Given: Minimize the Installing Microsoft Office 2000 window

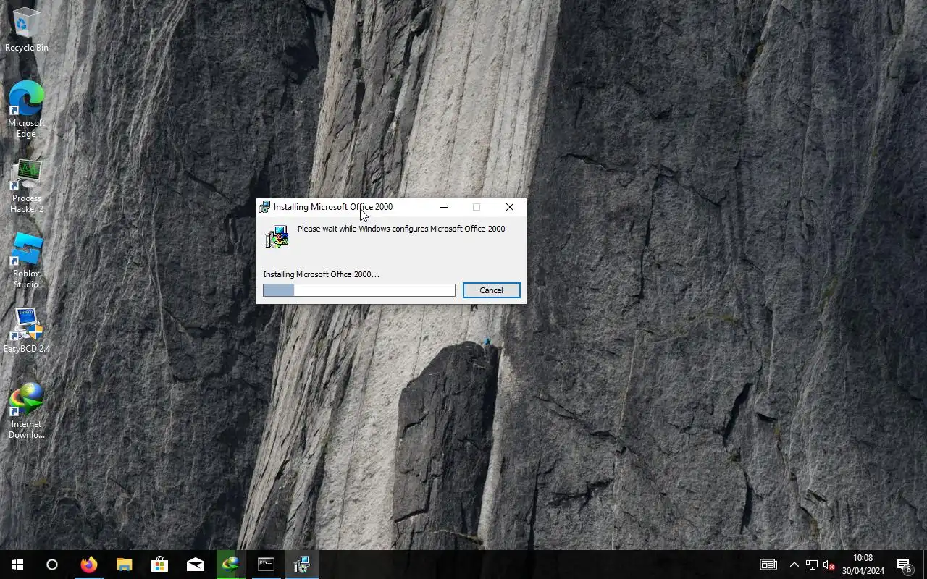Looking at the screenshot, I should click(x=444, y=207).
